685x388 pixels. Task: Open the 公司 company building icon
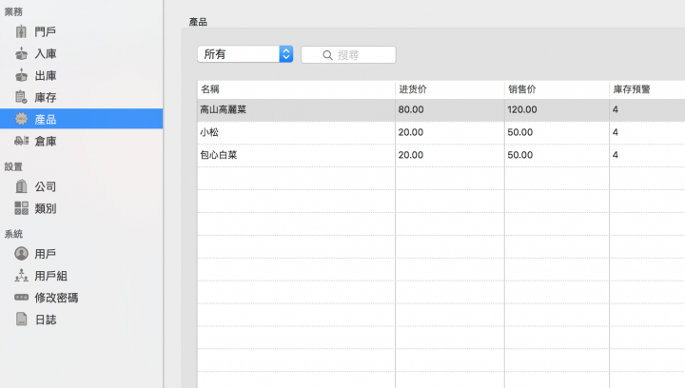pos(21,186)
